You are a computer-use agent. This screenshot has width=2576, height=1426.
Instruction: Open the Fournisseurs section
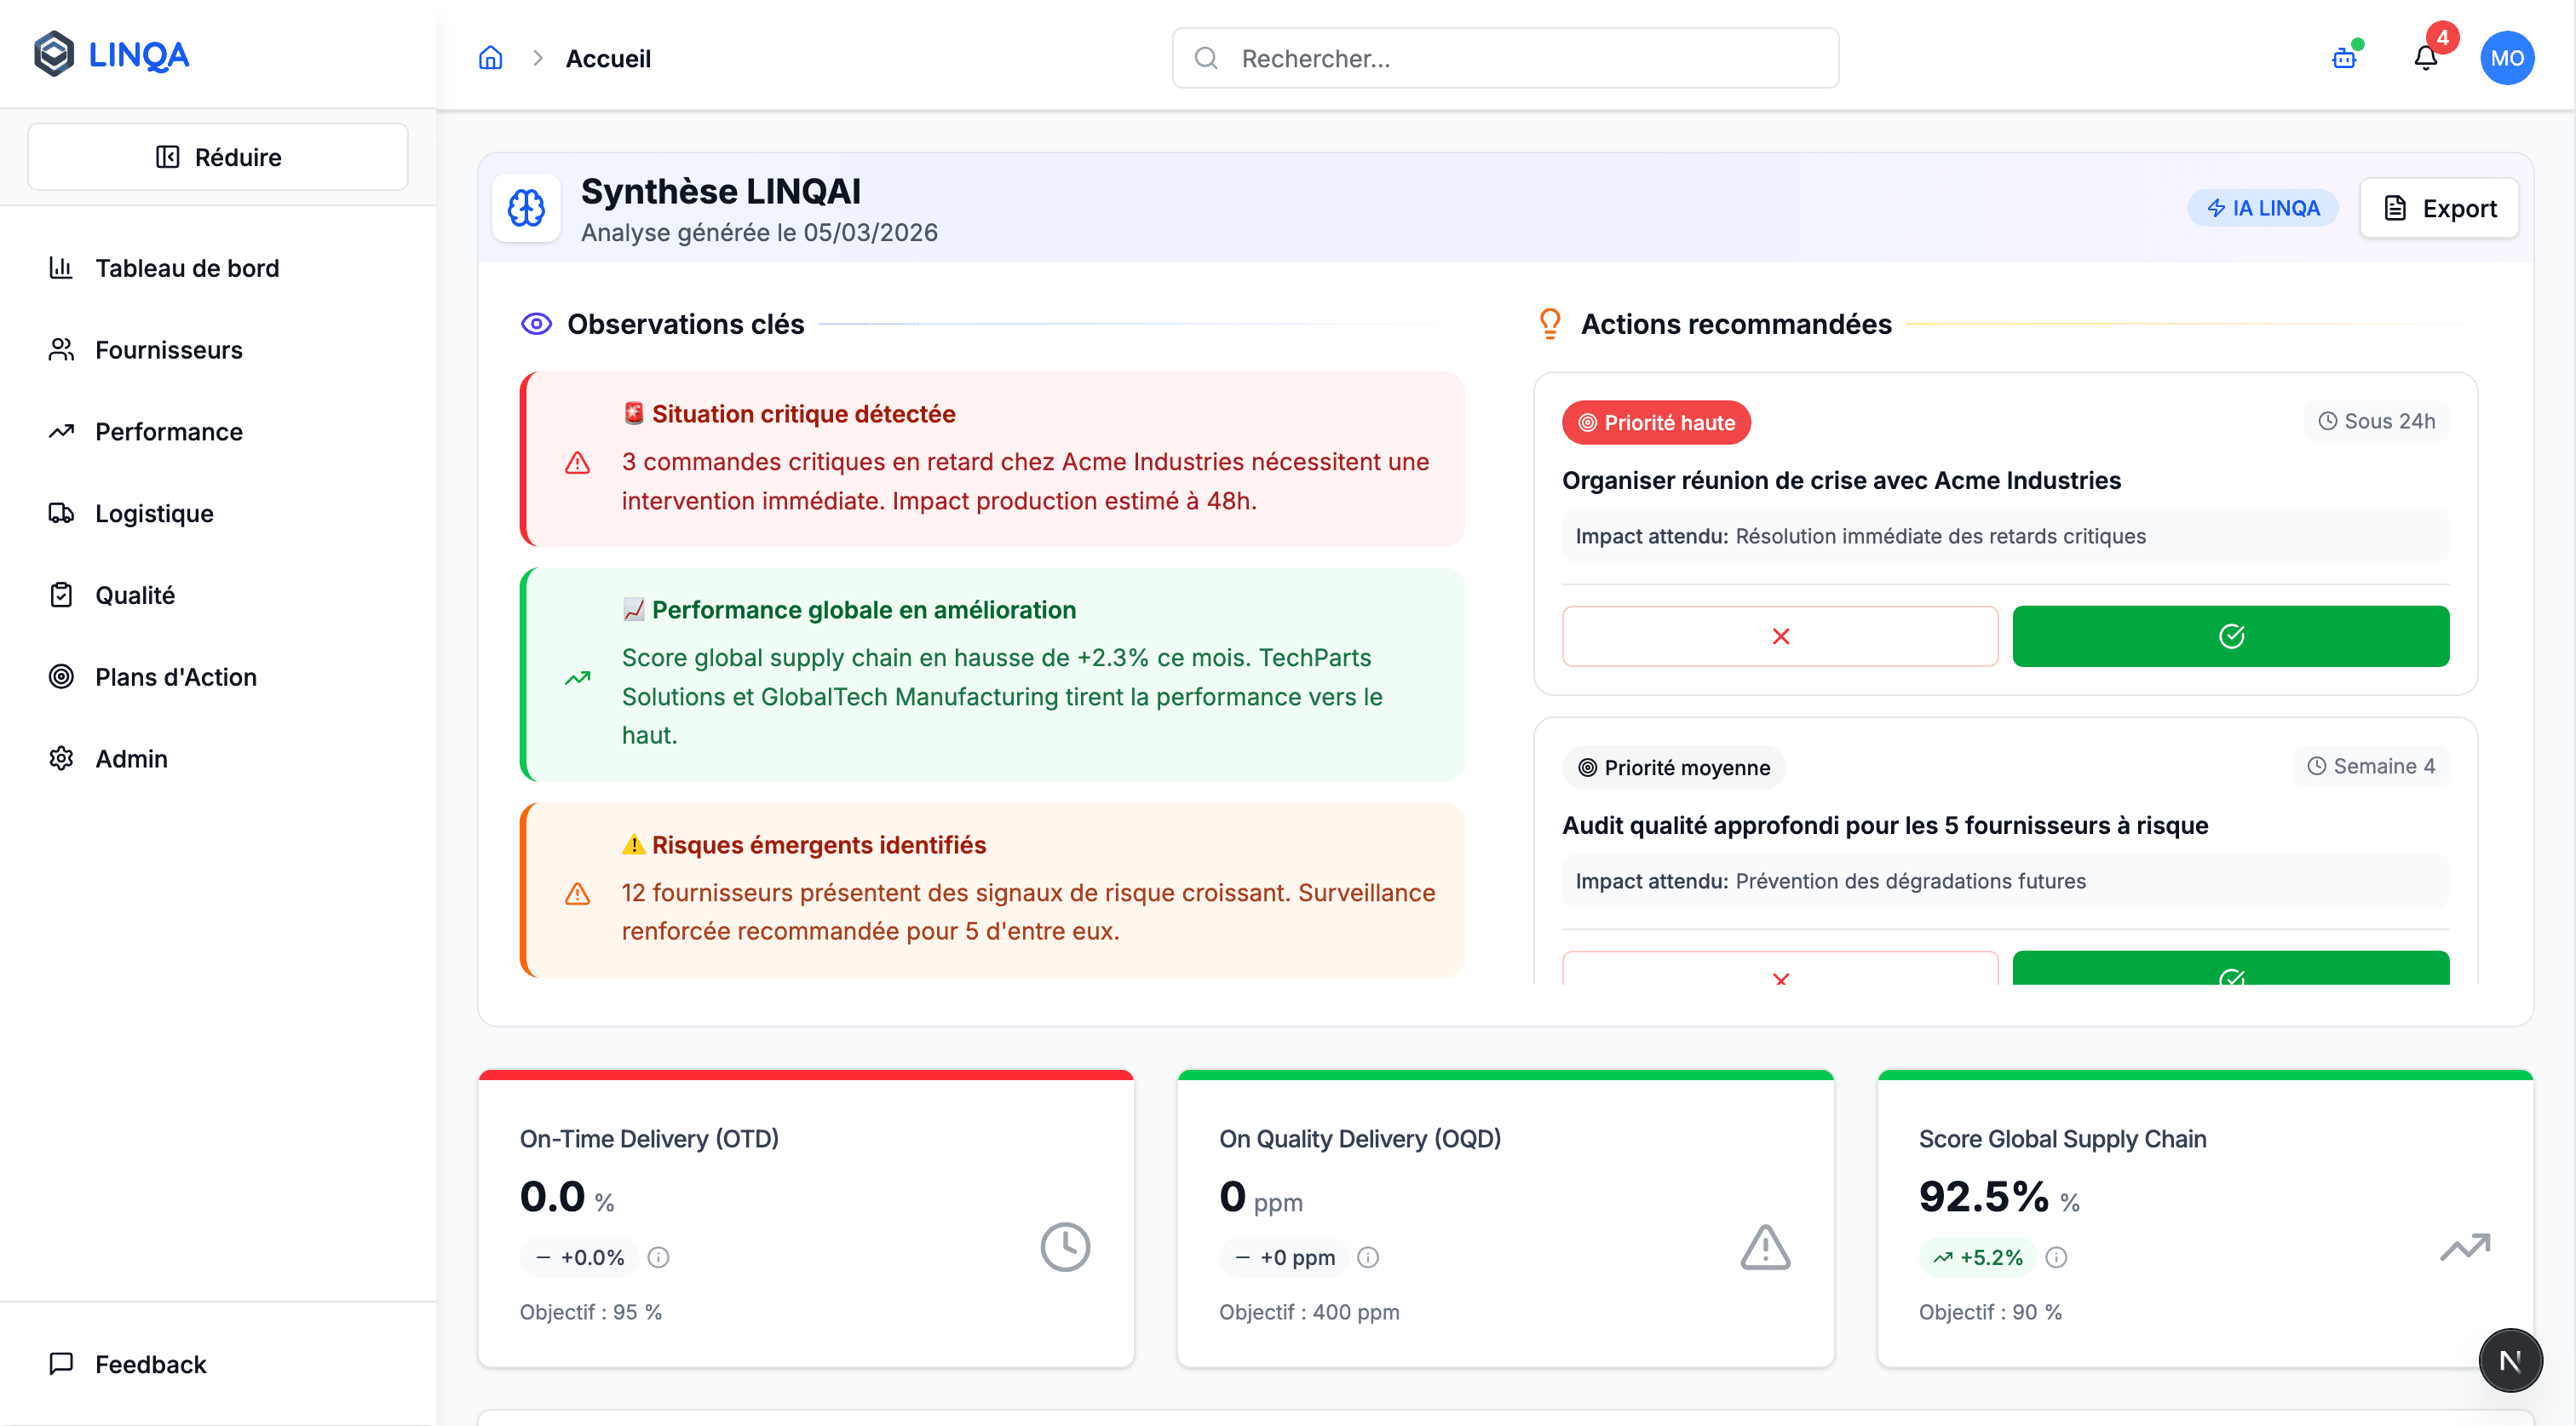[168, 350]
